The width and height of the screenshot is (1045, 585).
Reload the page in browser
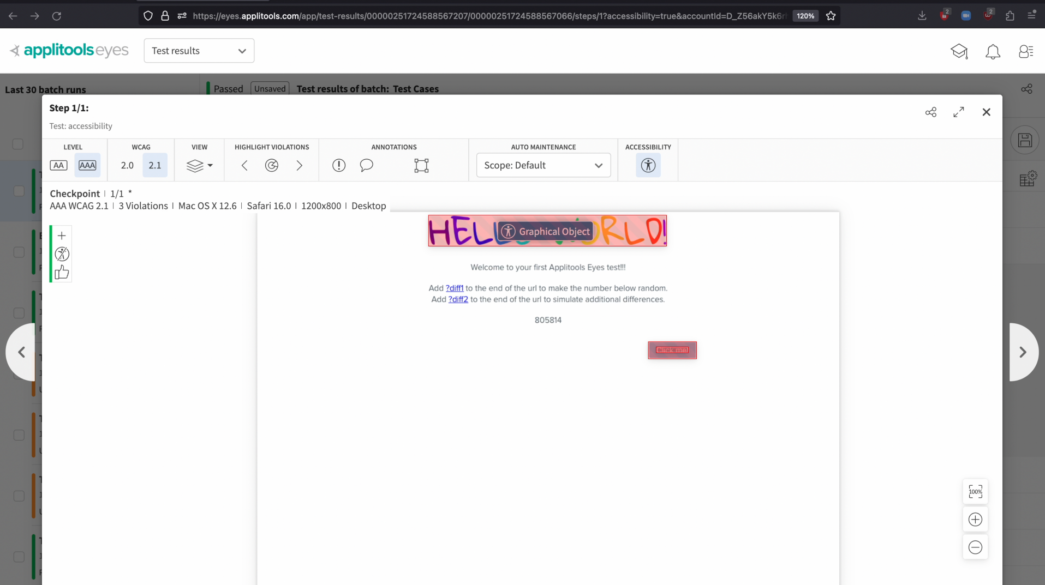(57, 16)
